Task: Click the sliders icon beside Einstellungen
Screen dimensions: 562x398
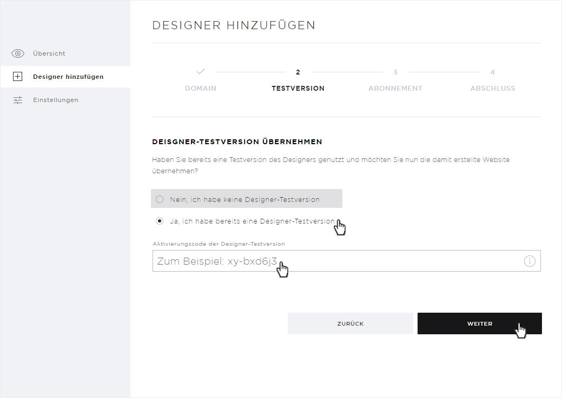Action: (17, 100)
